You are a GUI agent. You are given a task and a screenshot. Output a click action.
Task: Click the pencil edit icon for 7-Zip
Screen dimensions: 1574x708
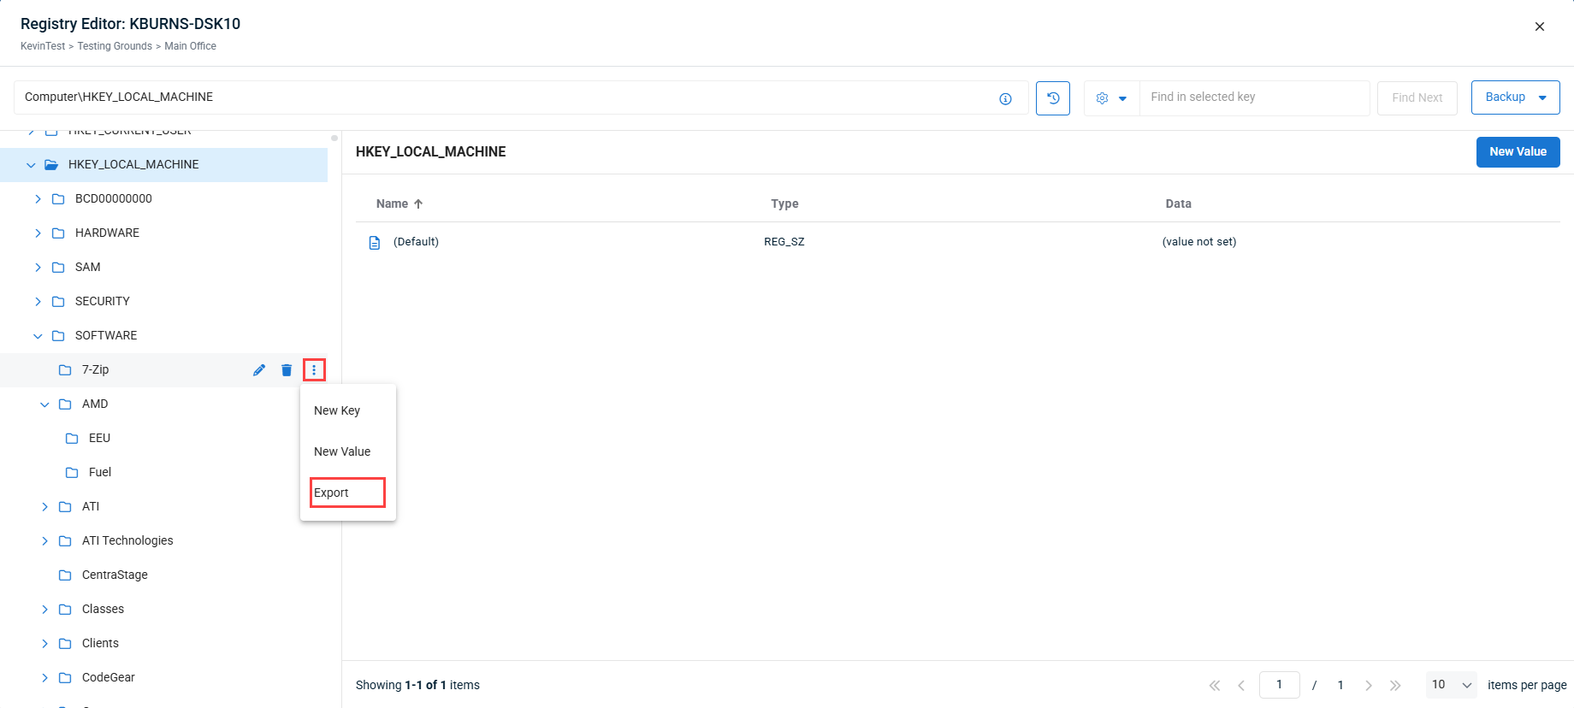(x=259, y=370)
